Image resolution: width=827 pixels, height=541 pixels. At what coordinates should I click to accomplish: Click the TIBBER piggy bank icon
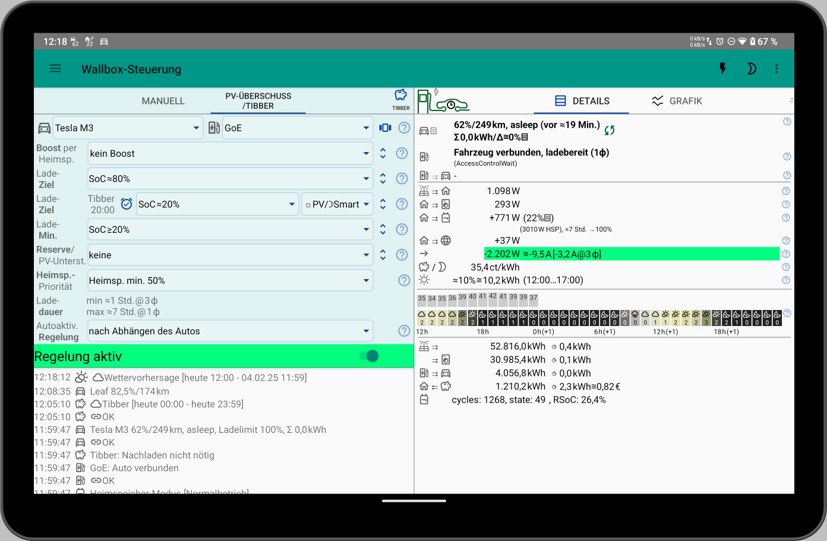[401, 101]
